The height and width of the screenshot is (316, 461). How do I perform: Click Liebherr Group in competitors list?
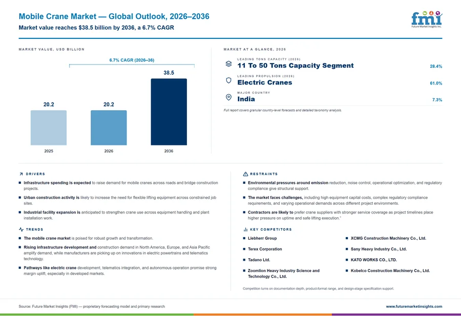262,238
